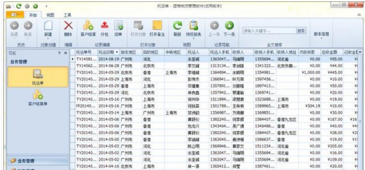Click the phone cell '1511894...'
The width and height of the screenshot is (365, 170).
point(220,99)
